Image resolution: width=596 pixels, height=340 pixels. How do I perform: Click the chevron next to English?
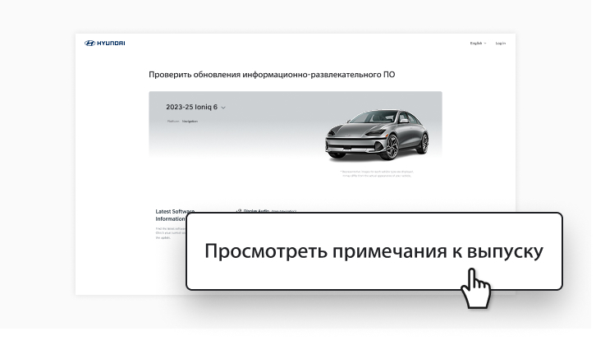(x=485, y=43)
